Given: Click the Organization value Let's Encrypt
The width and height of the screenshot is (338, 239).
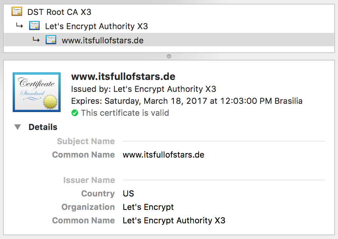Looking at the screenshot, I should 148,207.
